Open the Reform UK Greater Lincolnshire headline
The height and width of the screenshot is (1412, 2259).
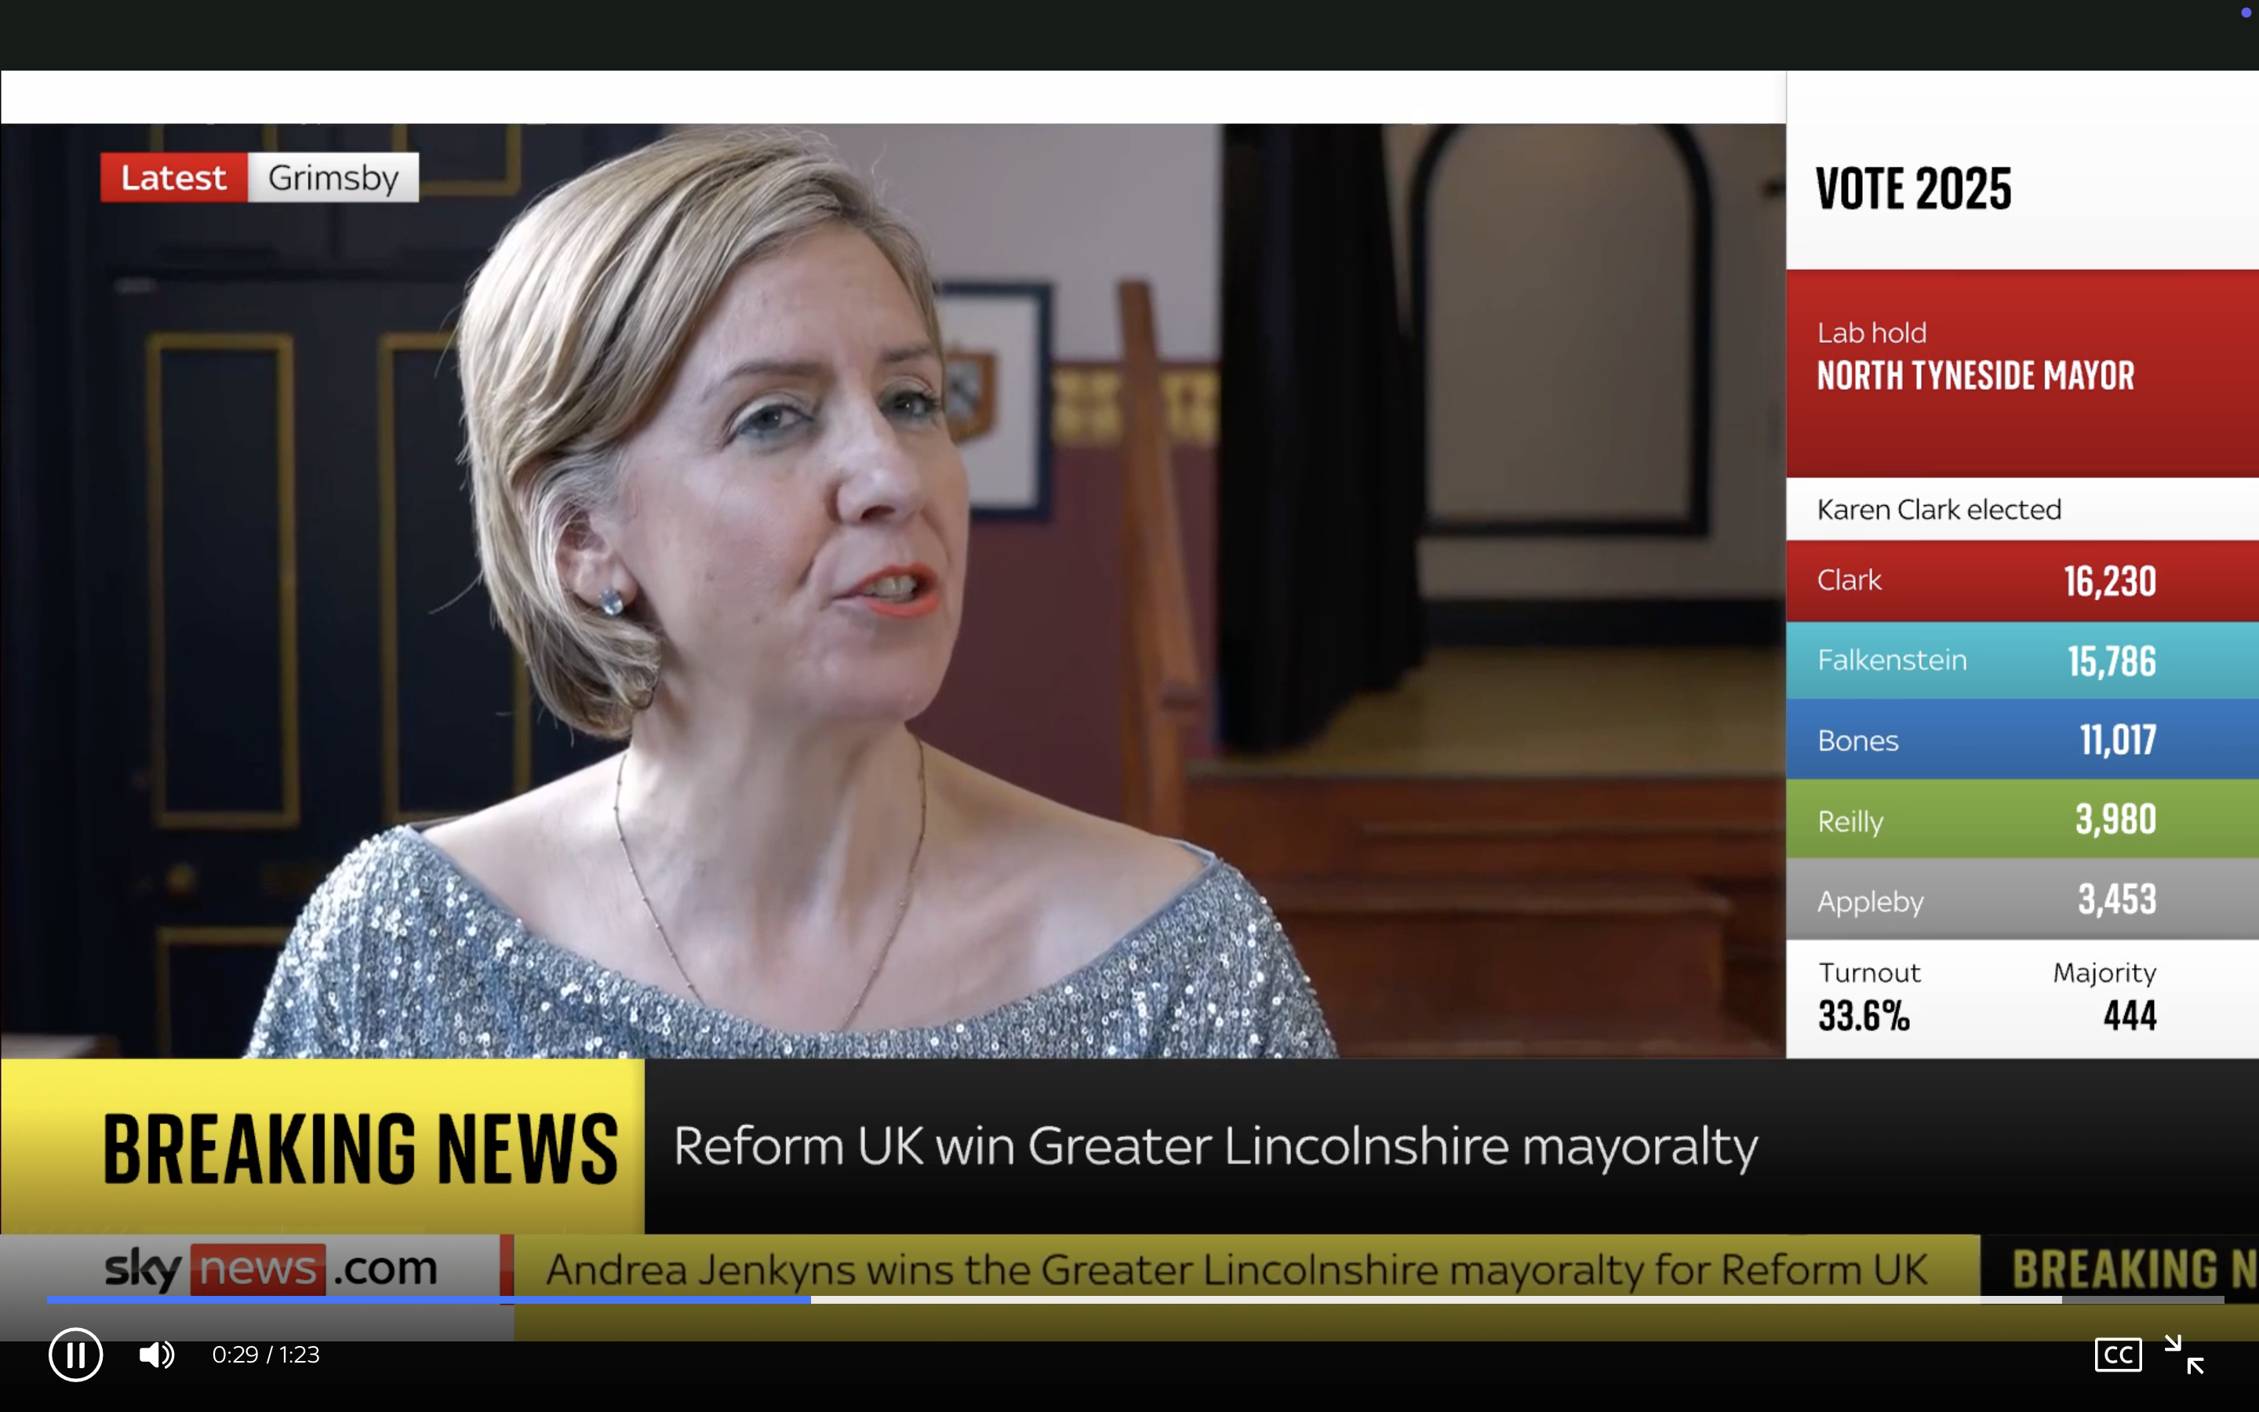coord(1213,1147)
